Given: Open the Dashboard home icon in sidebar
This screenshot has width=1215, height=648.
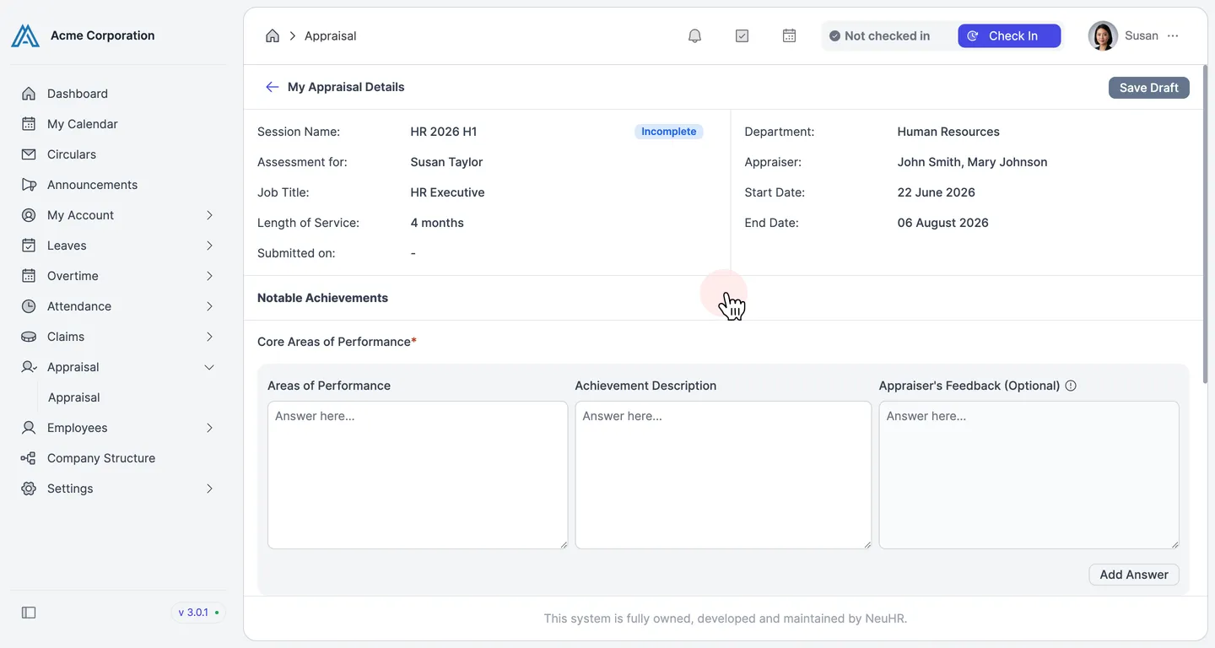Looking at the screenshot, I should tap(29, 94).
